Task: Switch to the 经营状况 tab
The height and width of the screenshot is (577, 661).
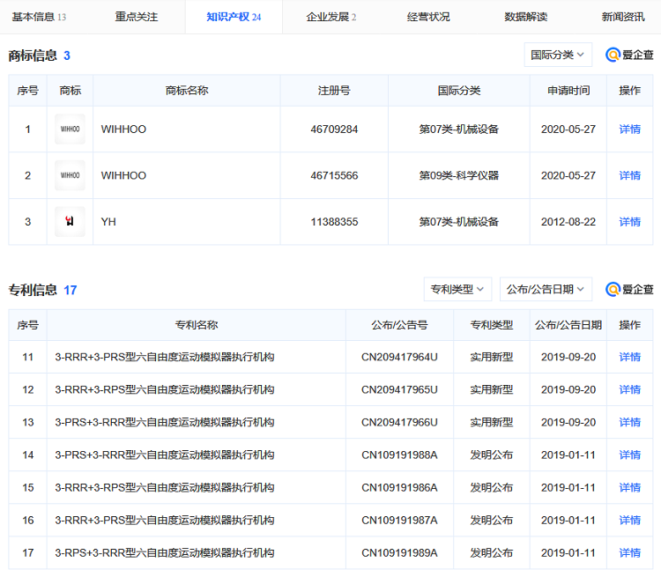Action: (428, 17)
